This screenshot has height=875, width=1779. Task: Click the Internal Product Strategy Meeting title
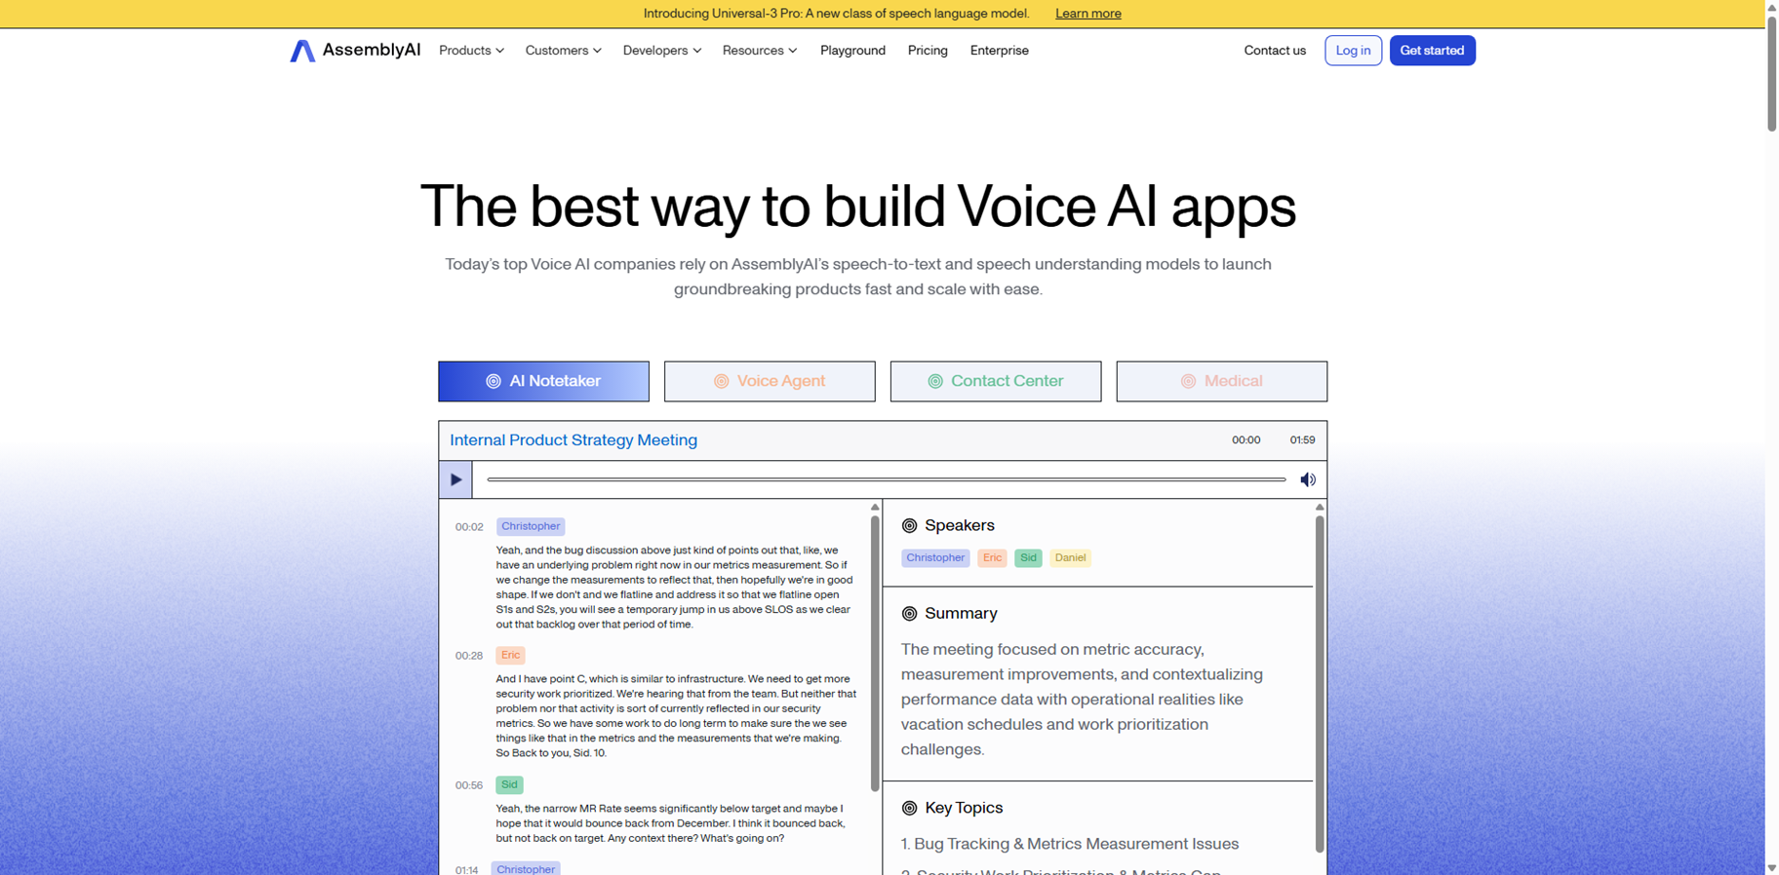[573, 440]
